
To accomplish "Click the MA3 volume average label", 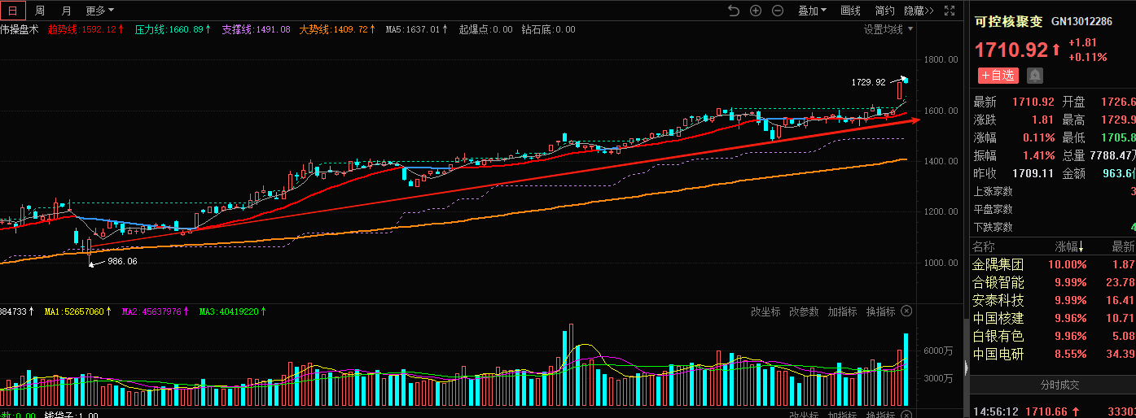I will point(233,311).
